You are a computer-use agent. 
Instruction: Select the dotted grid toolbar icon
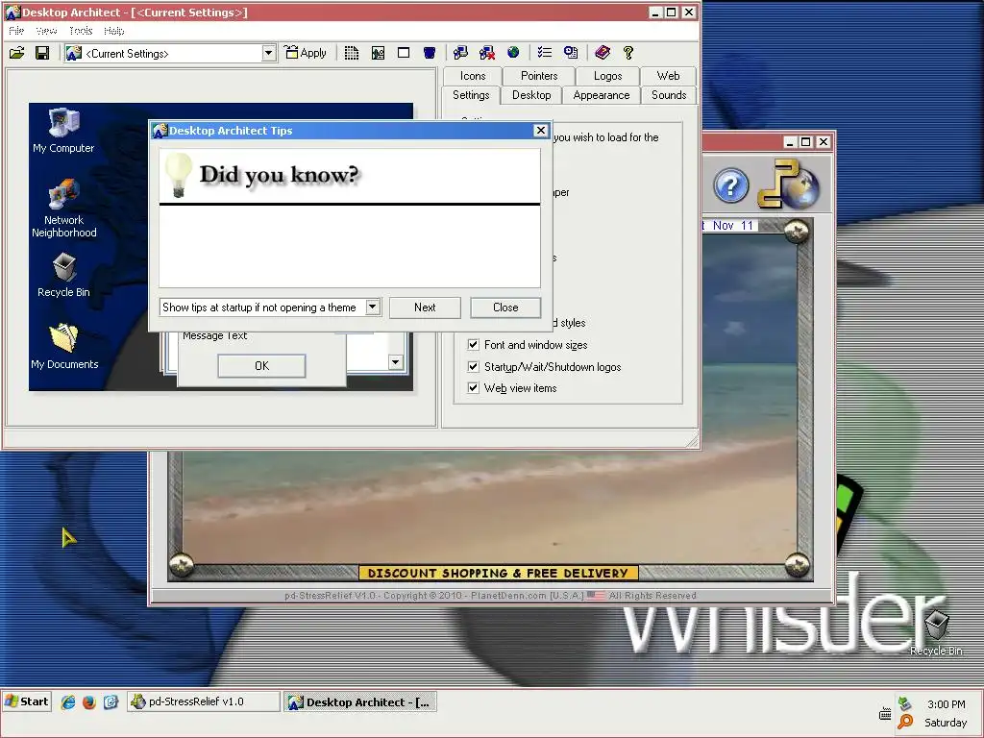point(352,53)
